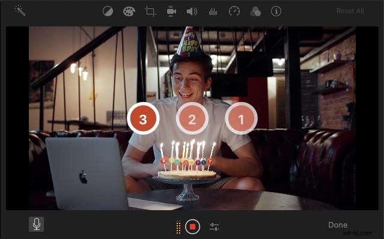This screenshot has height=239, width=384.
Task: Click the audio input level meter
Action: click(x=178, y=227)
